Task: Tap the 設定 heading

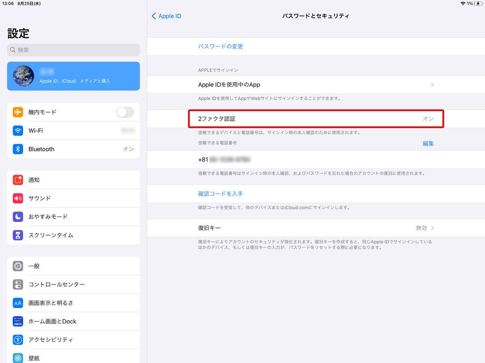Action: (18, 33)
